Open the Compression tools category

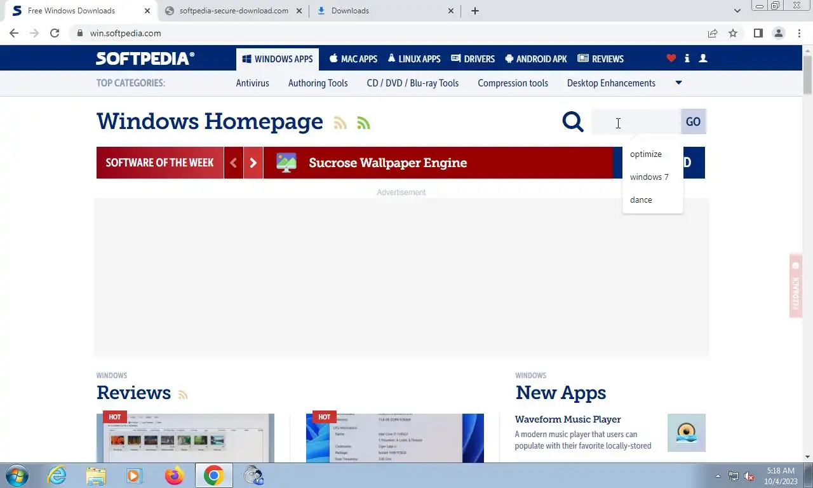(513, 83)
